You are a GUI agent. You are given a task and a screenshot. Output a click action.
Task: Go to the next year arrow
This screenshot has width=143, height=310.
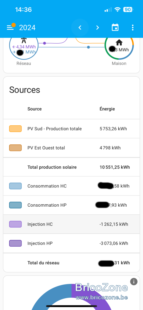pyautogui.click(x=97, y=28)
